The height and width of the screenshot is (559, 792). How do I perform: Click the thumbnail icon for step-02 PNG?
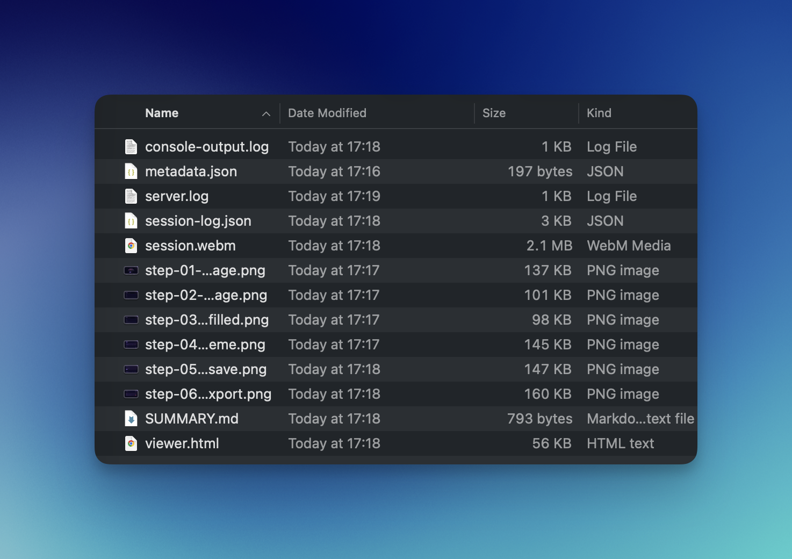point(131,295)
